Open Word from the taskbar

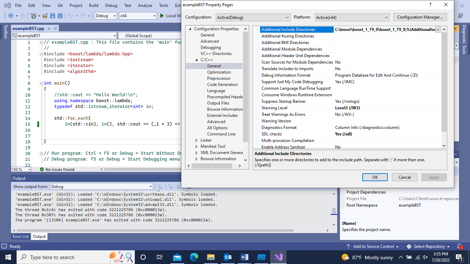[245, 257]
